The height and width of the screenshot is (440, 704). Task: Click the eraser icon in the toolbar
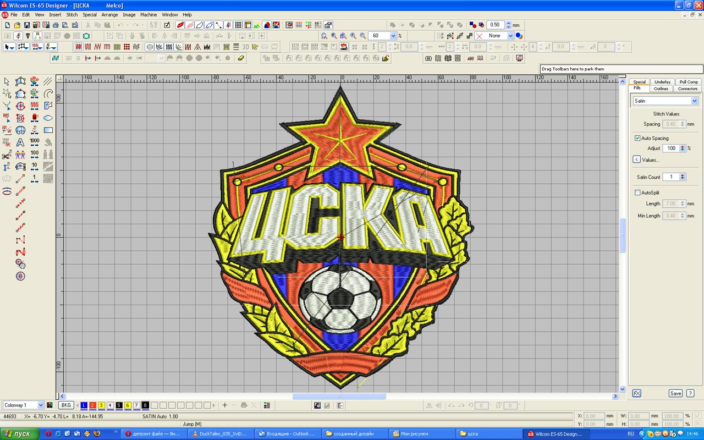[x=241, y=58]
